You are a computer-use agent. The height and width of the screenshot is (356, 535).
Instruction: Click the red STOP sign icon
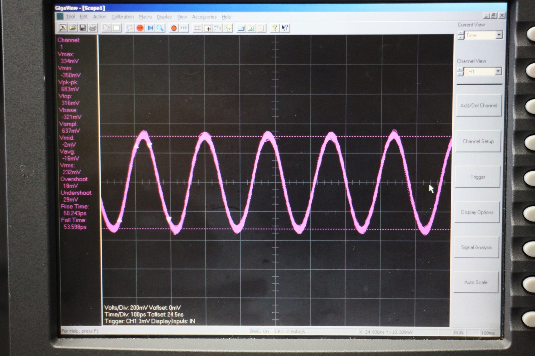tap(140, 28)
